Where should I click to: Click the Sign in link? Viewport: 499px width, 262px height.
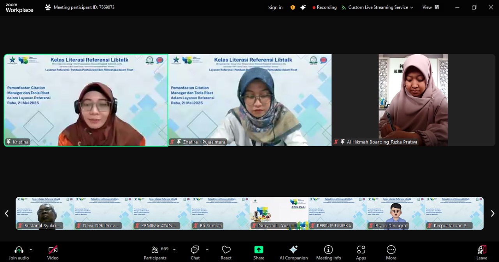point(275,7)
